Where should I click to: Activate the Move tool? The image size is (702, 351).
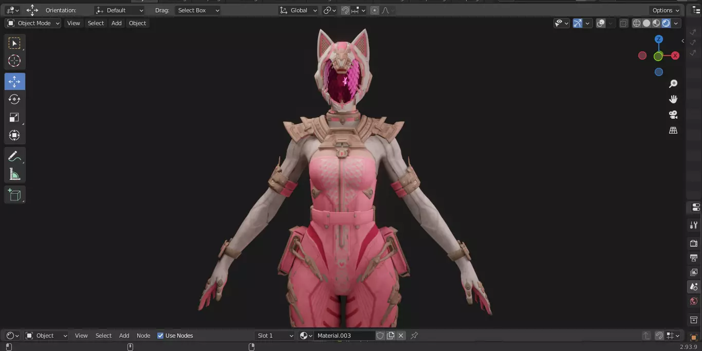point(14,81)
